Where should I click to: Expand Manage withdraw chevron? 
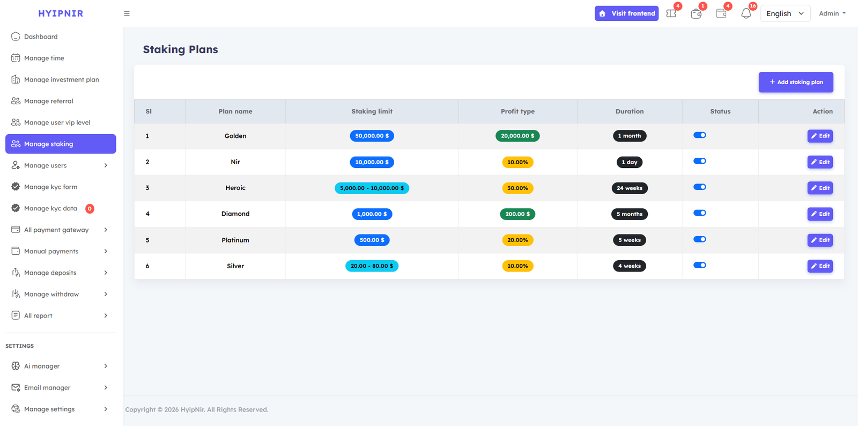106,294
